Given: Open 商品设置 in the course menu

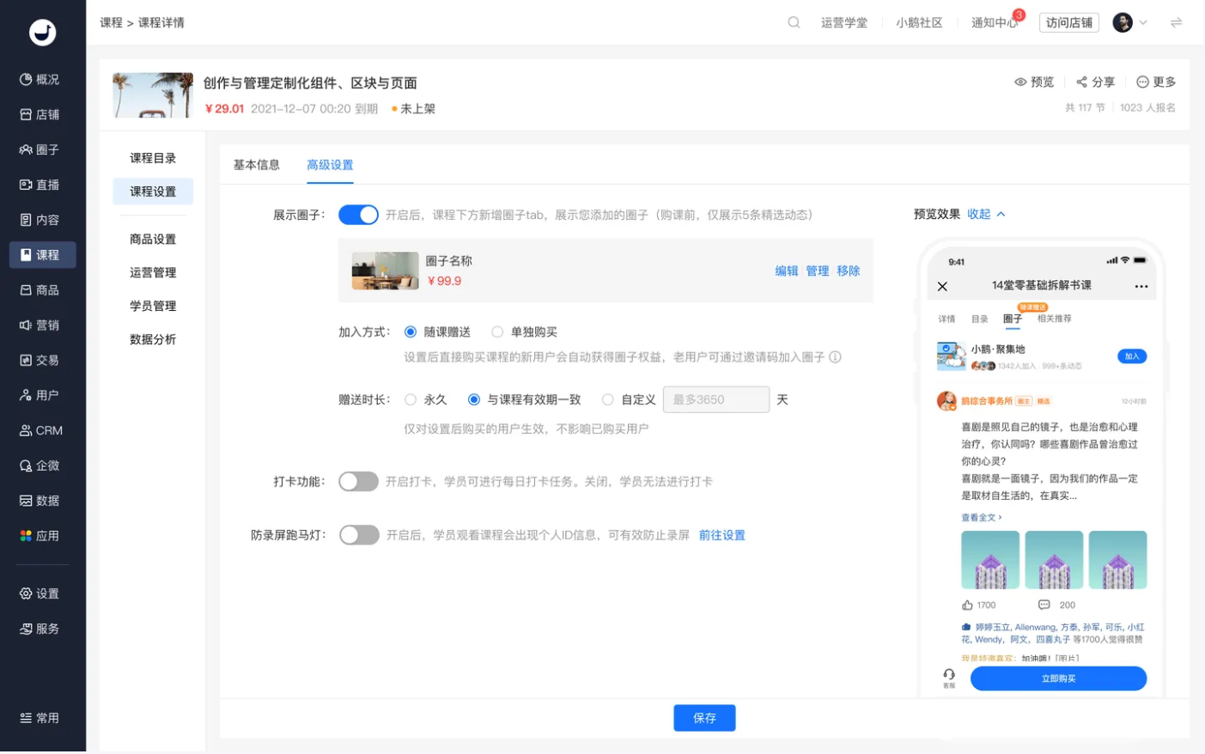Looking at the screenshot, I should (153, 240).
